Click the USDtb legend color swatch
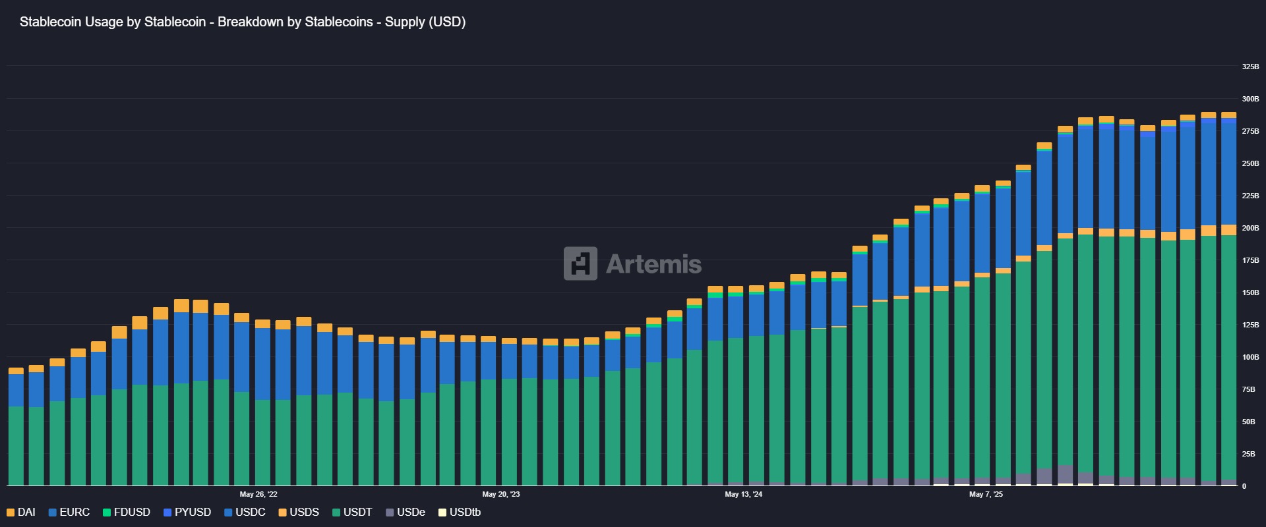This screenshot has width=1266, height=527. 442,513
